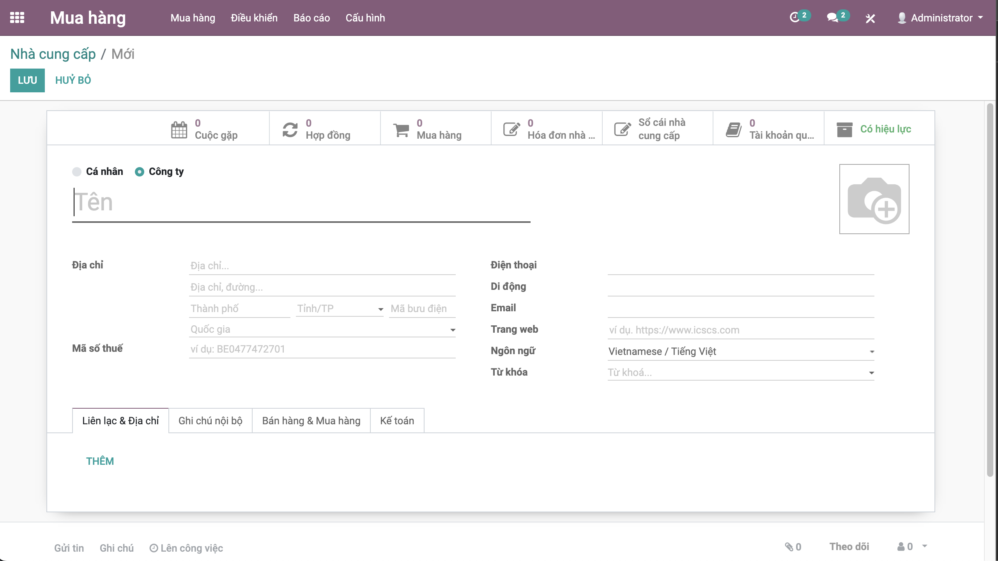The width and height of the screenshot is (998, 561).
Task: Click the activities clock icon in navbar
Action: click(x=794, y=18)
